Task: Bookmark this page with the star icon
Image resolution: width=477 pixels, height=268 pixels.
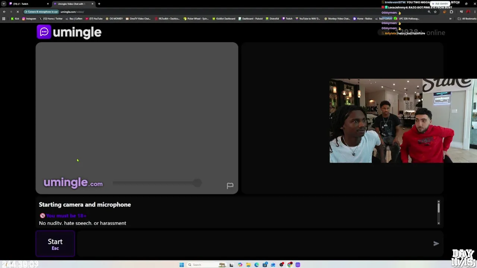Action: pyautogui.click(x=435, y=12)
